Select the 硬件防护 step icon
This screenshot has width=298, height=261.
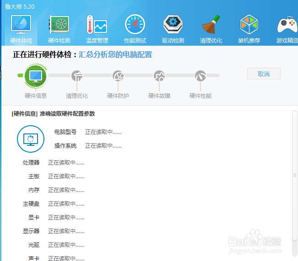tap(118, 76)
